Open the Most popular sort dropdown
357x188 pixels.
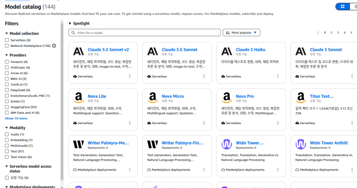(x=241, y=33)
